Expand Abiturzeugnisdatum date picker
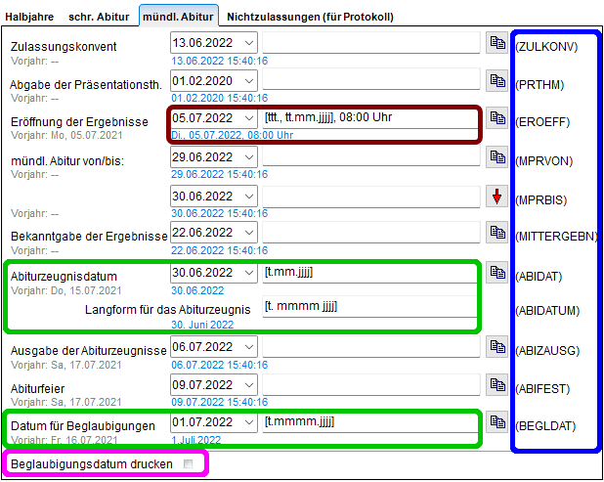Screen dimensions: 604x482 tap(248, 272)
